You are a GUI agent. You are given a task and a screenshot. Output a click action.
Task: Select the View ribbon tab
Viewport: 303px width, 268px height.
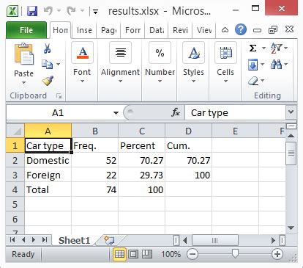point(204,30)
